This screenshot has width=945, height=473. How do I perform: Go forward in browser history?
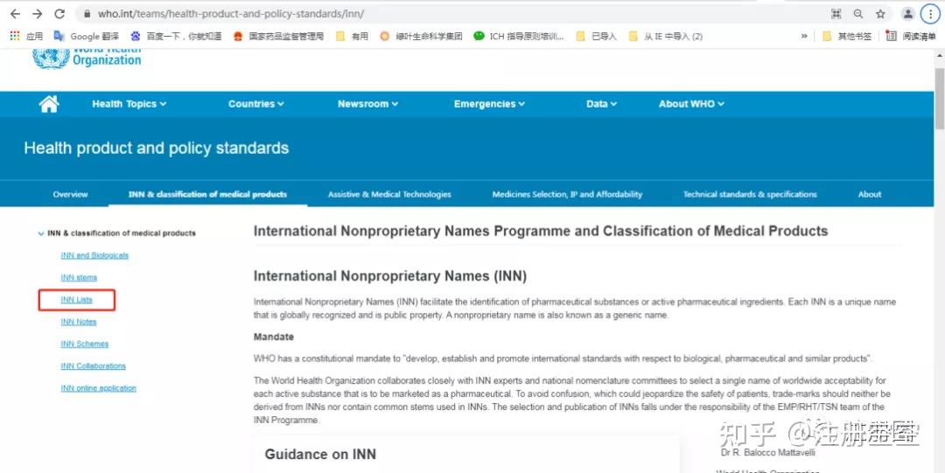tap(38, 14)
